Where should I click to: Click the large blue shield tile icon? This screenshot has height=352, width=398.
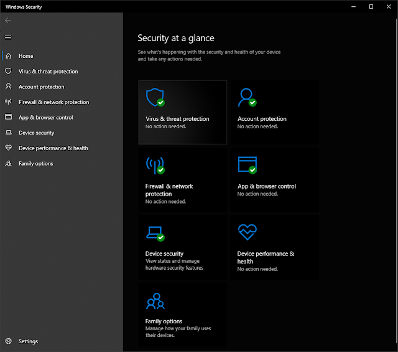155,97
